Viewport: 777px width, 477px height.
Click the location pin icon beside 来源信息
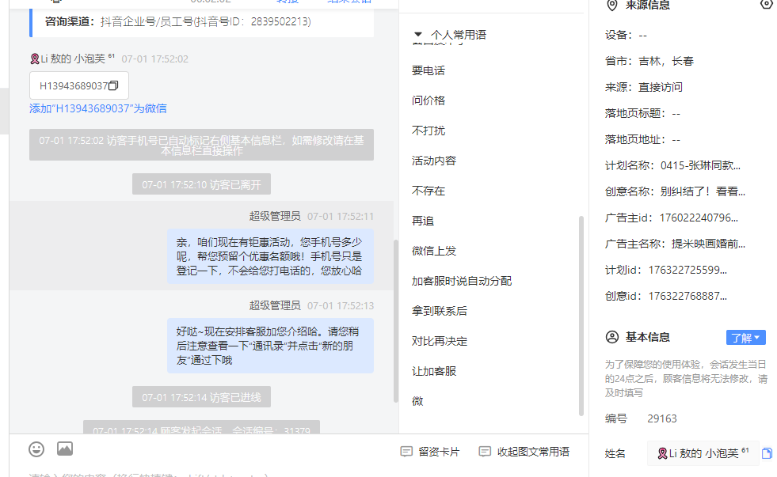pos(612,6)
